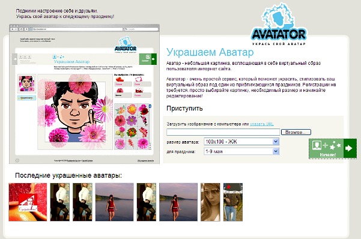361x239 pixels.
Task: Open the для праздника dropdown showing 1-9 мая
Action: (x=241, y=151)
